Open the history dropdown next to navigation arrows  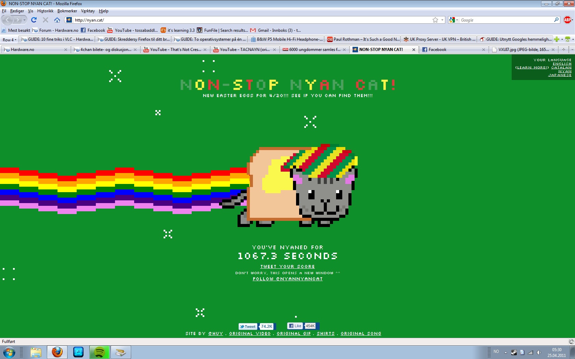click(24, 20)
